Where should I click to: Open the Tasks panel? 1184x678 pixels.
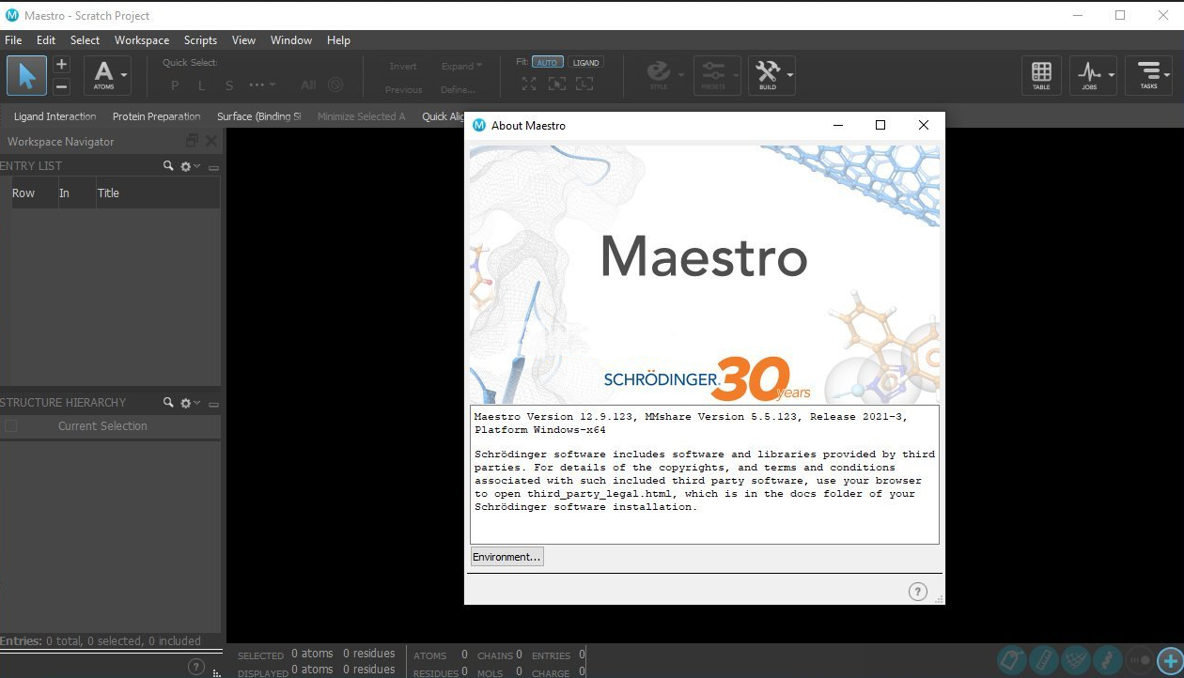(x=1148, y=75)
